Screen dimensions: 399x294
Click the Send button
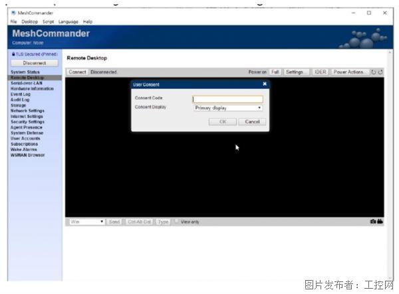point(114,222)
